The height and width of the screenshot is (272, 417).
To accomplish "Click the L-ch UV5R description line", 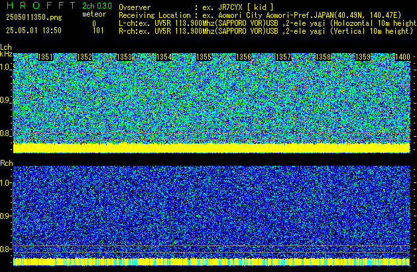I will (x=268, y=23).
